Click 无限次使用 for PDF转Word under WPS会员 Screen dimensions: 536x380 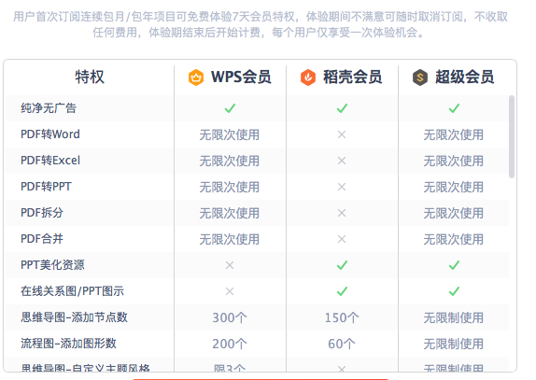(x=230, y=135)
